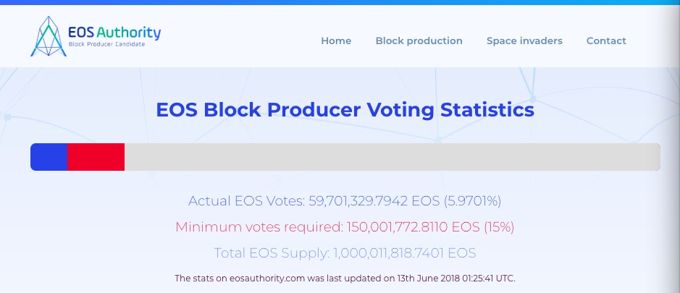The width and height of the screenshot is (680, 293).
Task: Open the Home navigation link
Action: [336, 41]
